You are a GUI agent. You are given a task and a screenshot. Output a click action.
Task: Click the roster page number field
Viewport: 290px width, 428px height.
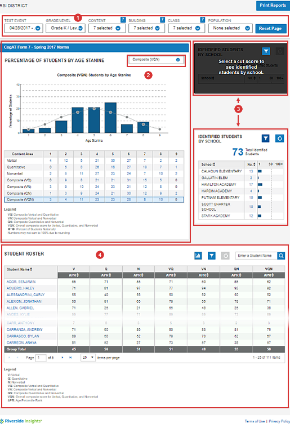click(41, 358)
